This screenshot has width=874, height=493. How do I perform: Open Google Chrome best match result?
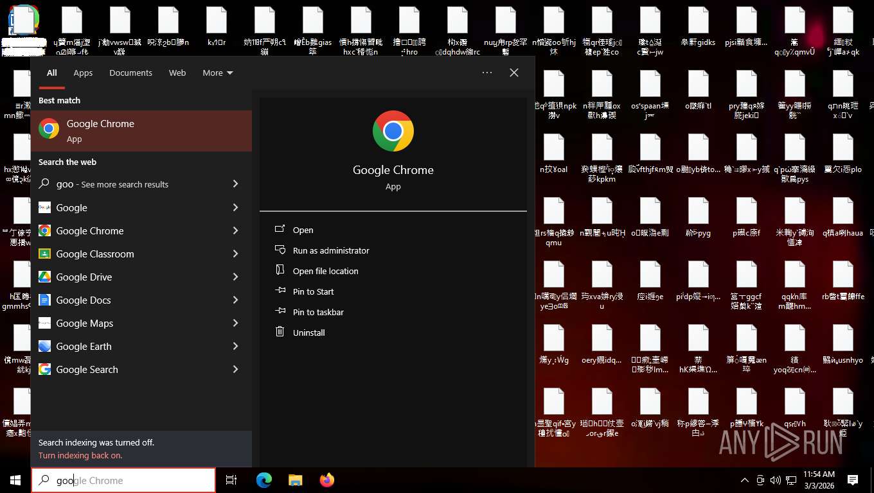coord(141,131)
